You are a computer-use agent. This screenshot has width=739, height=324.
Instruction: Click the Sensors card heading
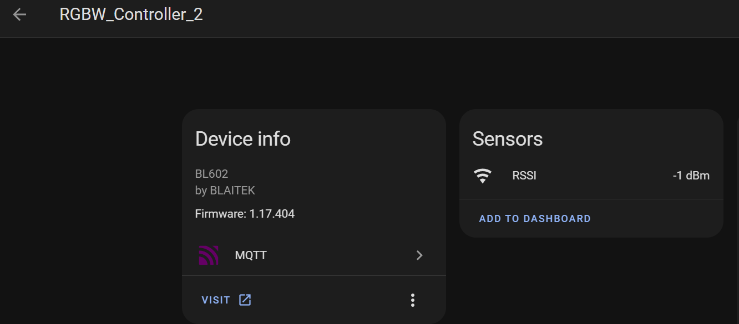pyautogui.click(x=508, y=138)
